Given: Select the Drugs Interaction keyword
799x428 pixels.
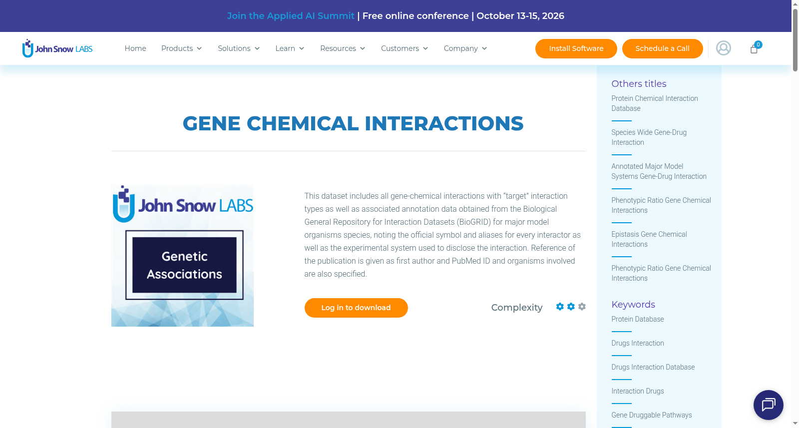Looking at the screenshot, I should click(x=638, y=343).
